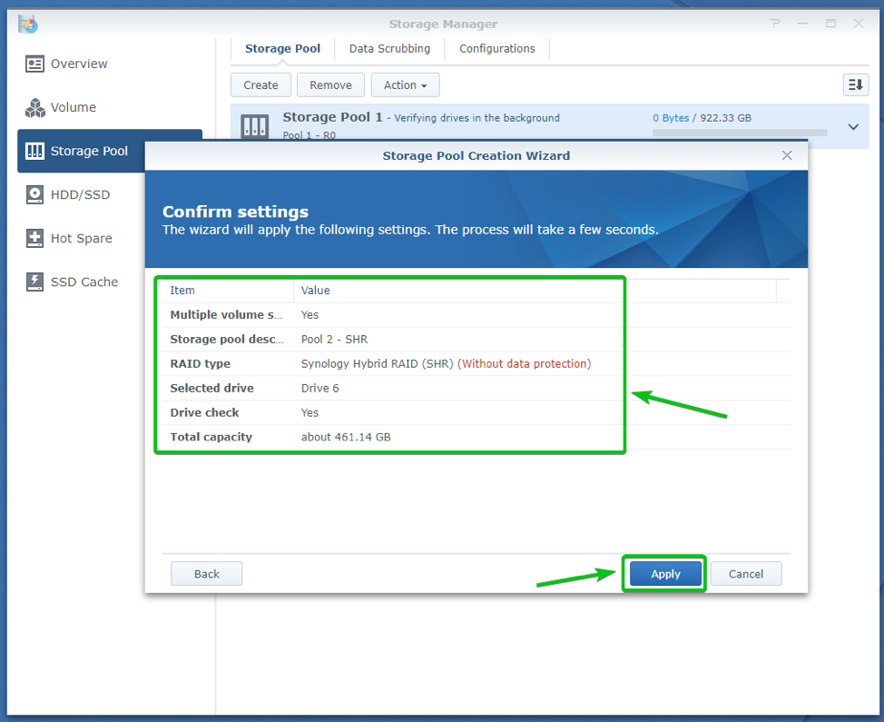Image resolution: width=884 pixels, height=722 pixels.
Task: Go to the Volume section
Action: 74,107
